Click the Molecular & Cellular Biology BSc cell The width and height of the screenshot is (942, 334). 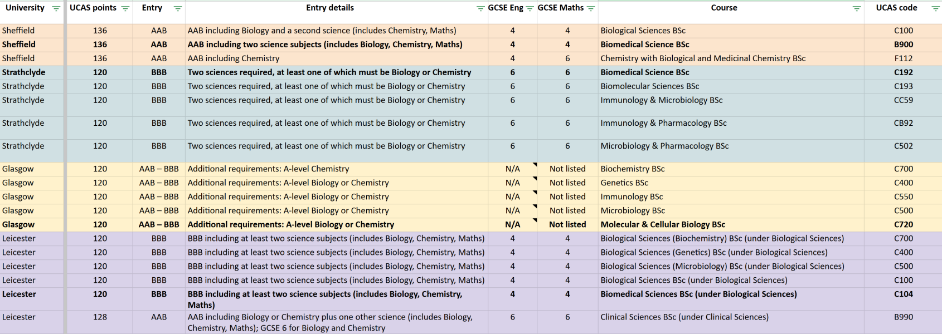coord(731,224)
